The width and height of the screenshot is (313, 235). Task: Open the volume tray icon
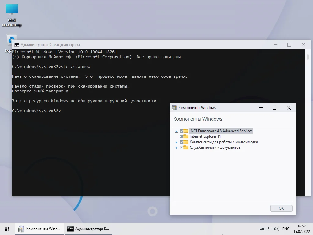pyautogui.click(x=277, y=229)
